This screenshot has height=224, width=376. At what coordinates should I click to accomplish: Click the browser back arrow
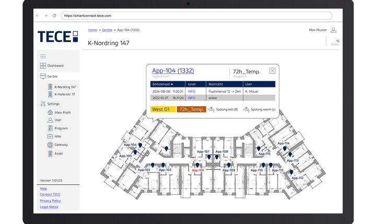click(37, 16)
